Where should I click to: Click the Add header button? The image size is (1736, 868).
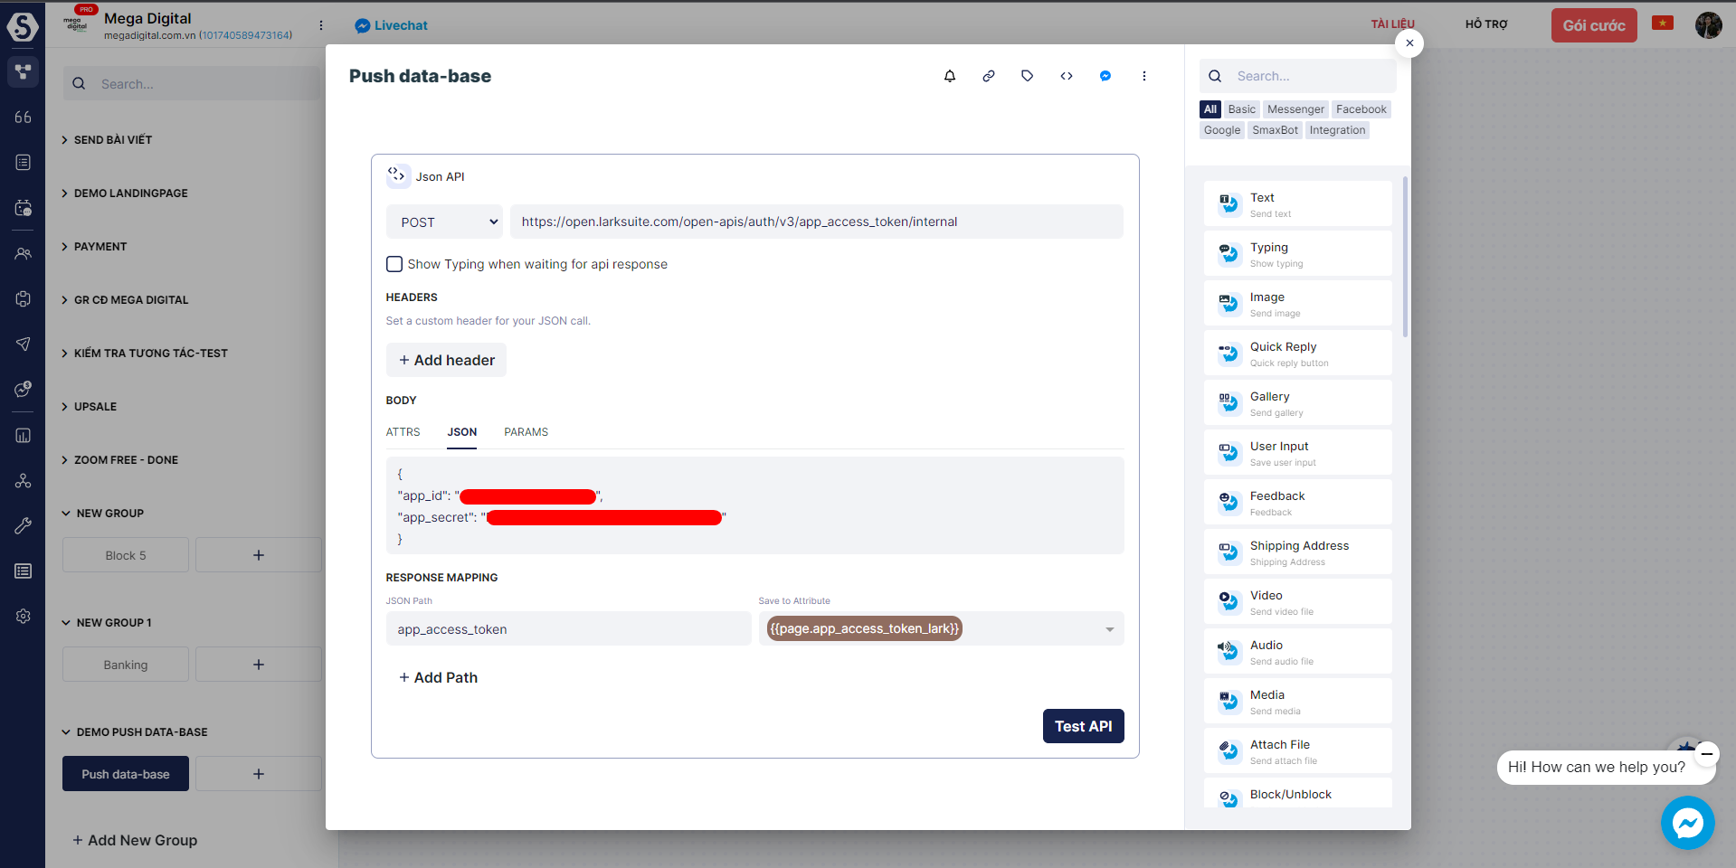(x=446, y=360)
